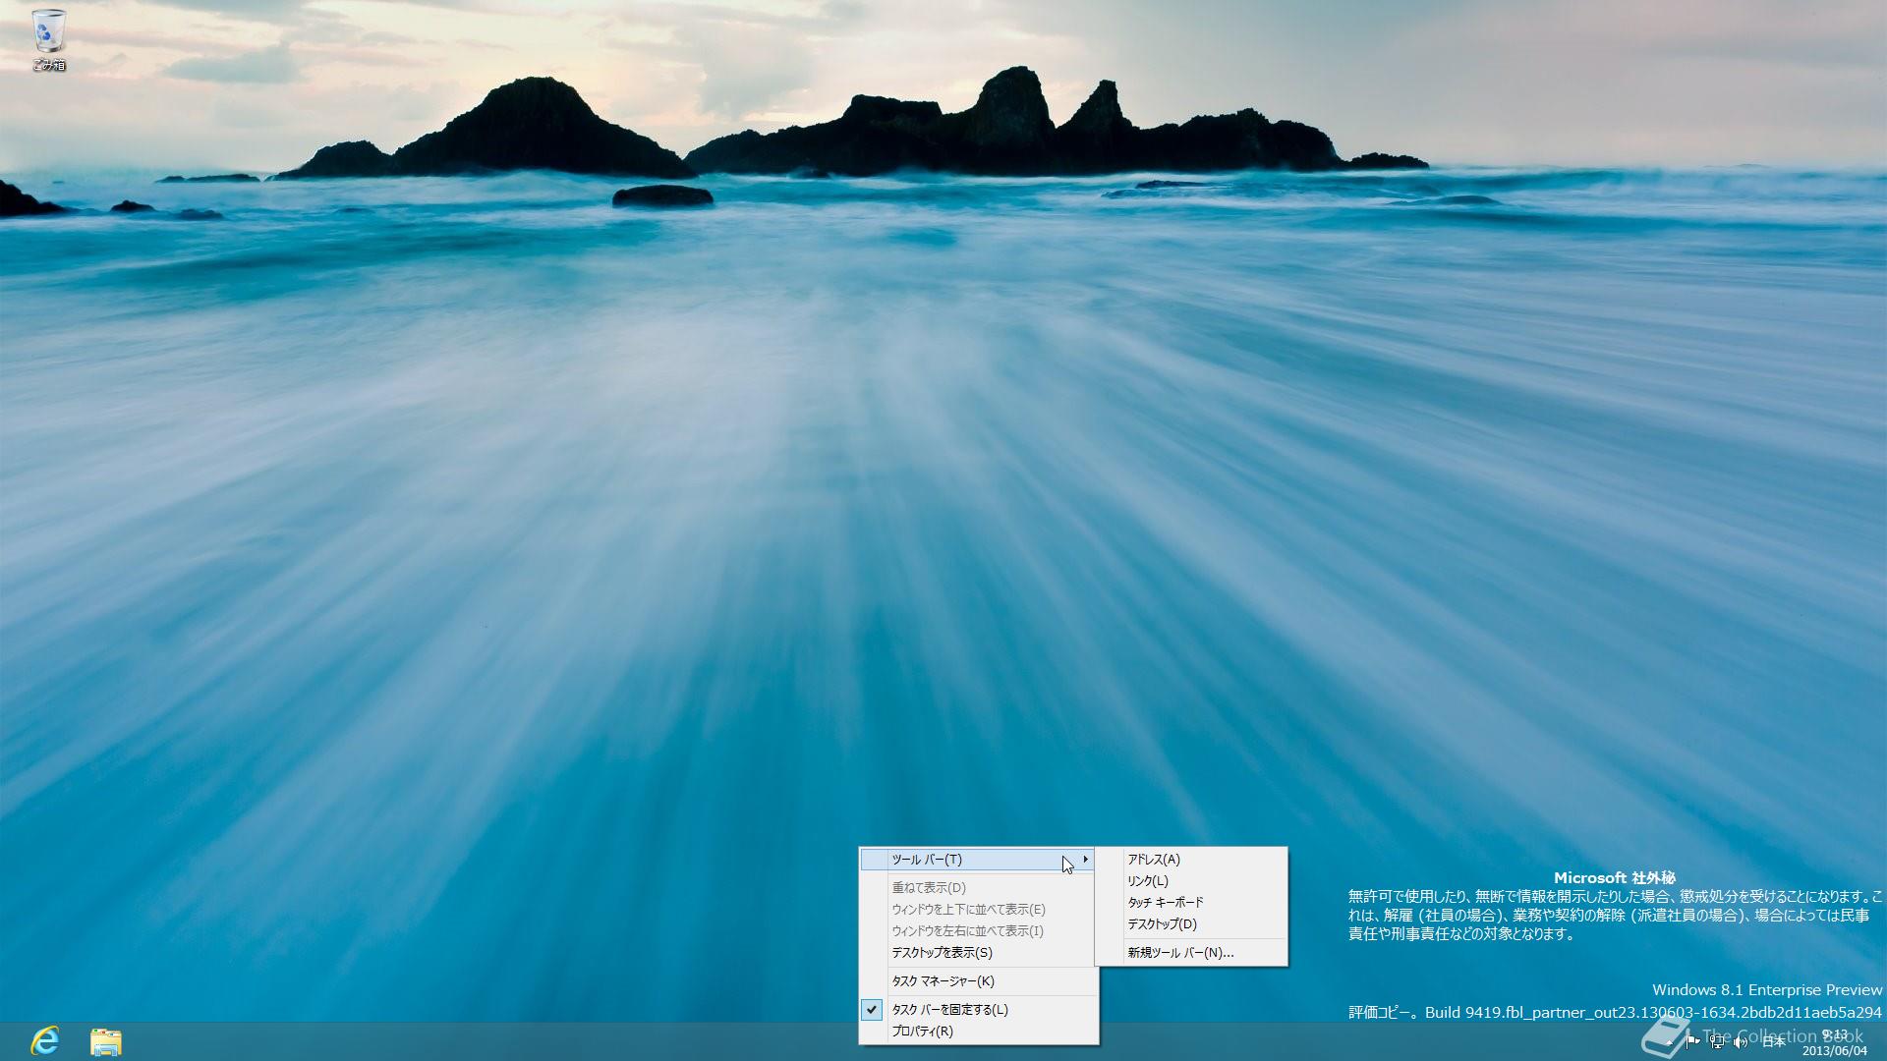Toggle タスク バーを固定する(L) checked option

978,1010
